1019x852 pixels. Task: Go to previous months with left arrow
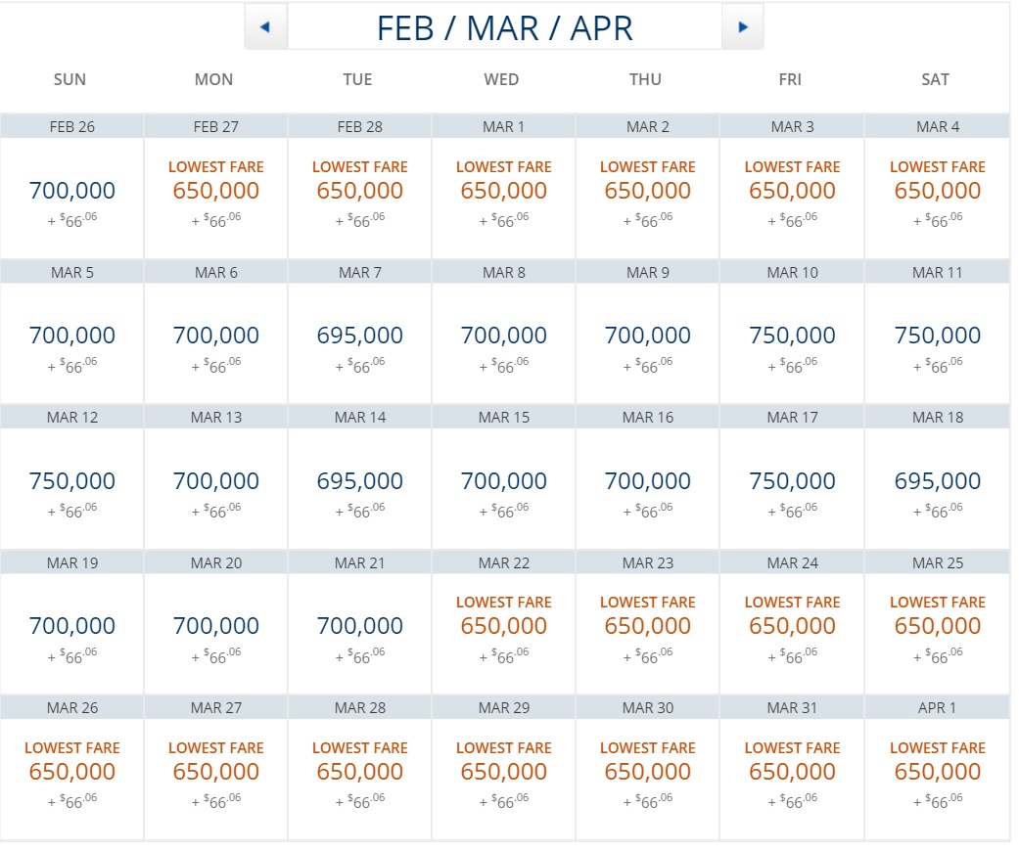[267, 27]
